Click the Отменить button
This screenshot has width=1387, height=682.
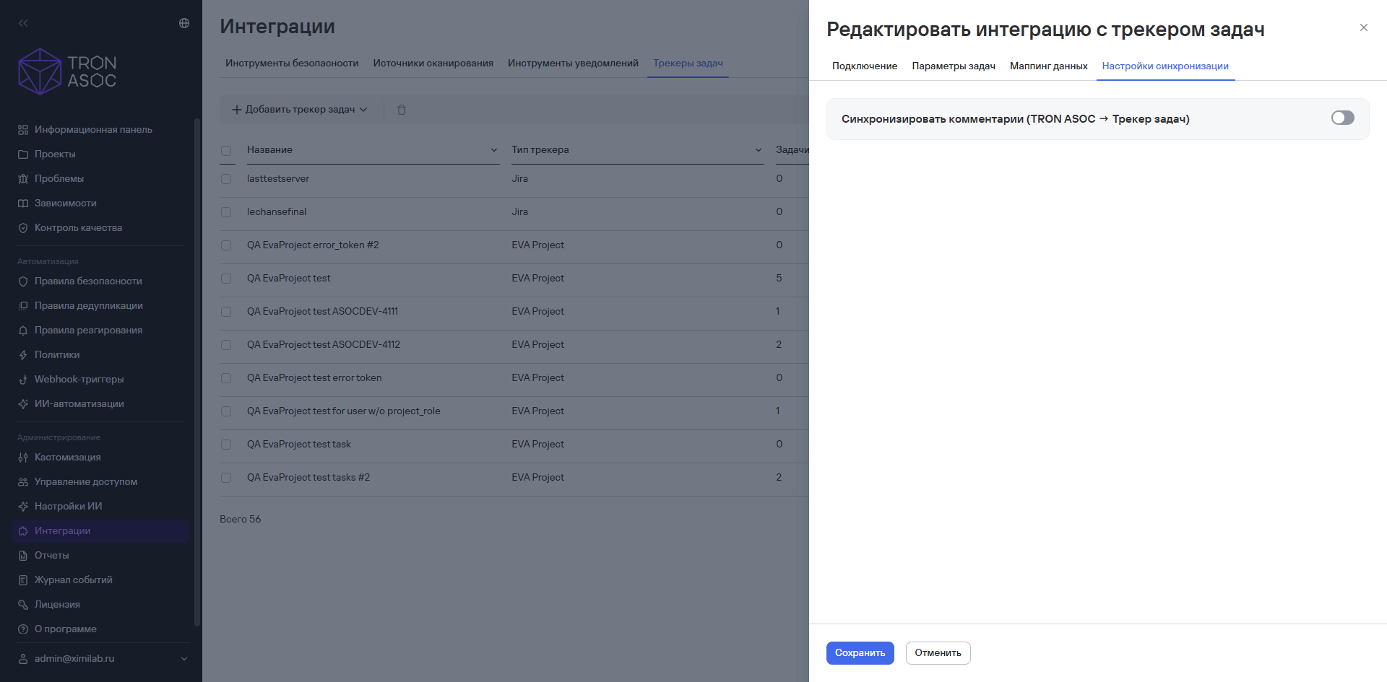click(938, 653)
